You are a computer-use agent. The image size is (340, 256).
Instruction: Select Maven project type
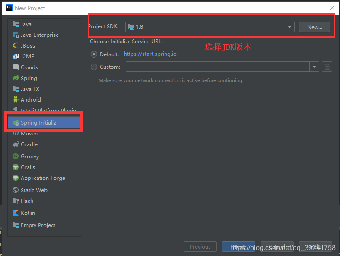(x=44, y=133)
